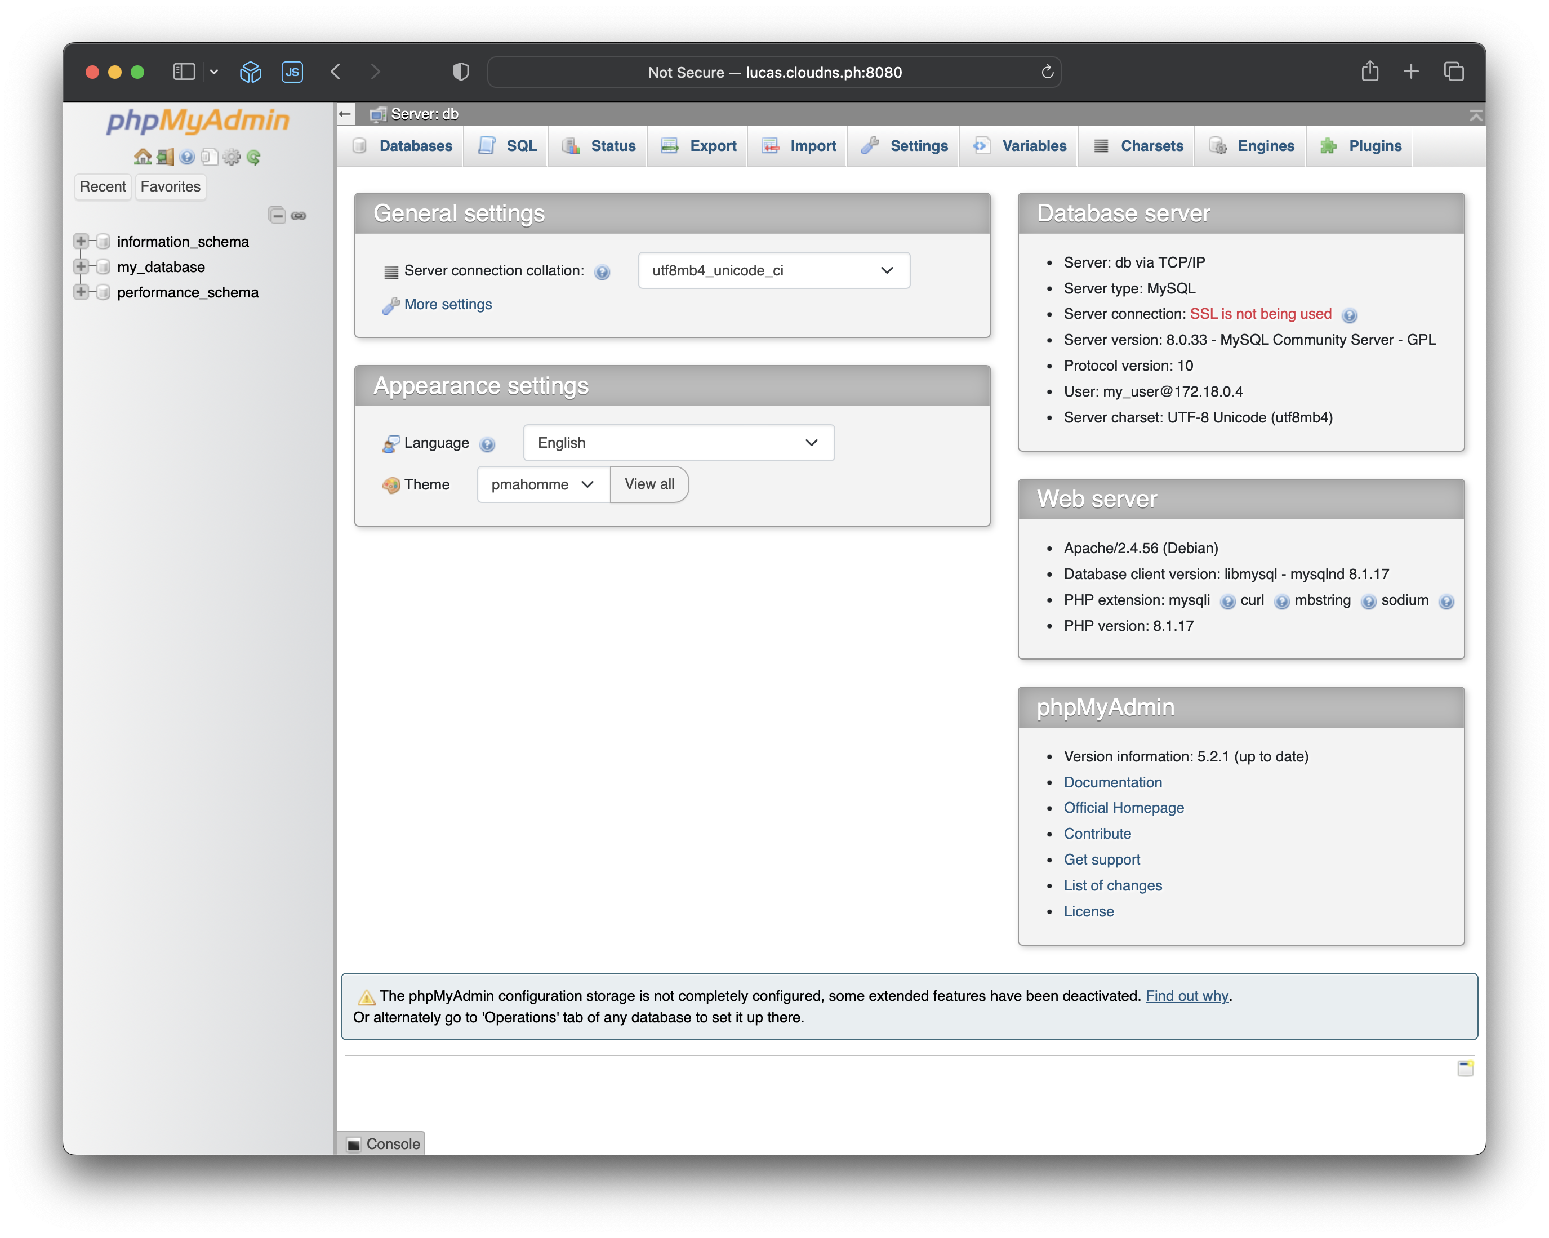The height and width of the screenshot is (1238, 1549).
Task: Open the Documentation link
Action: (x=1112, y=782)
